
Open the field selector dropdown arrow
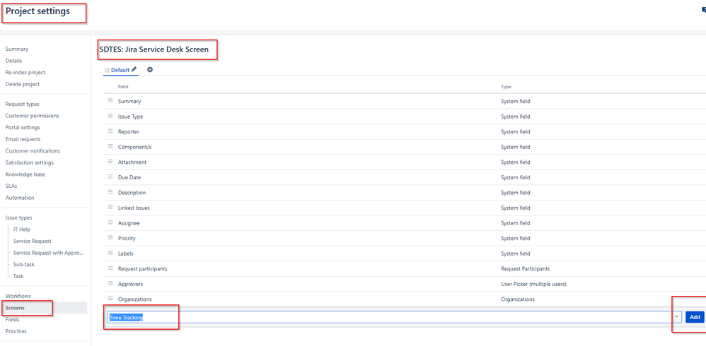pos(676,317)
